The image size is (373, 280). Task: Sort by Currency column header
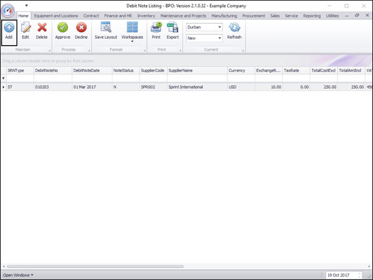point(241,70)
